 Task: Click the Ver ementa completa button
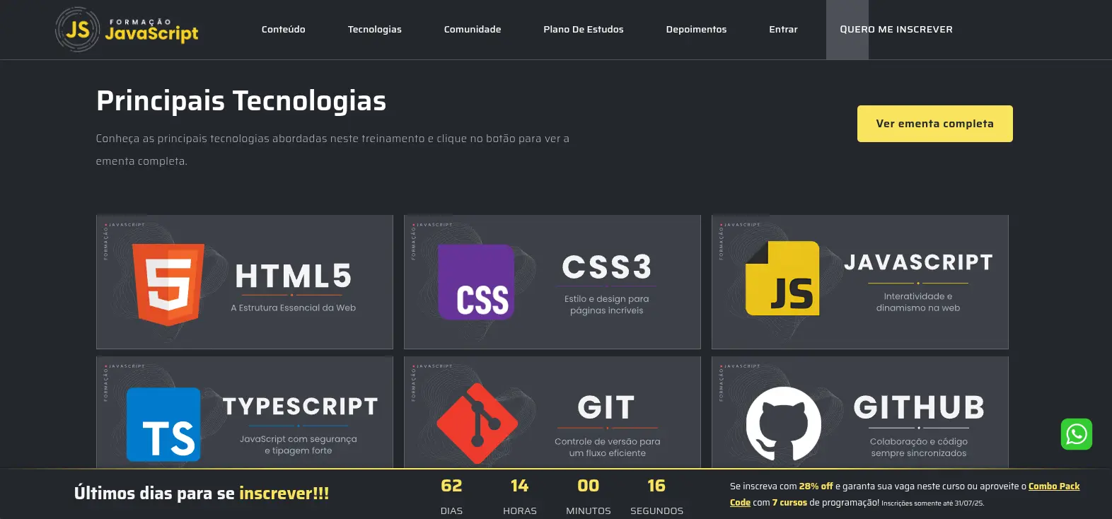click(934, 124)
